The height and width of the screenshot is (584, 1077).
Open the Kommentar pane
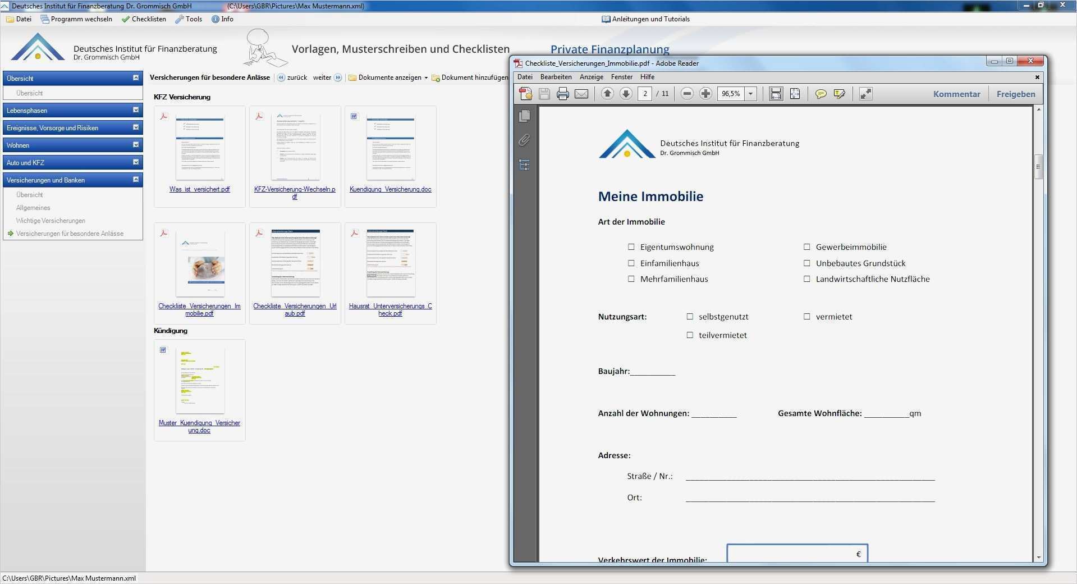click(956, 94)
